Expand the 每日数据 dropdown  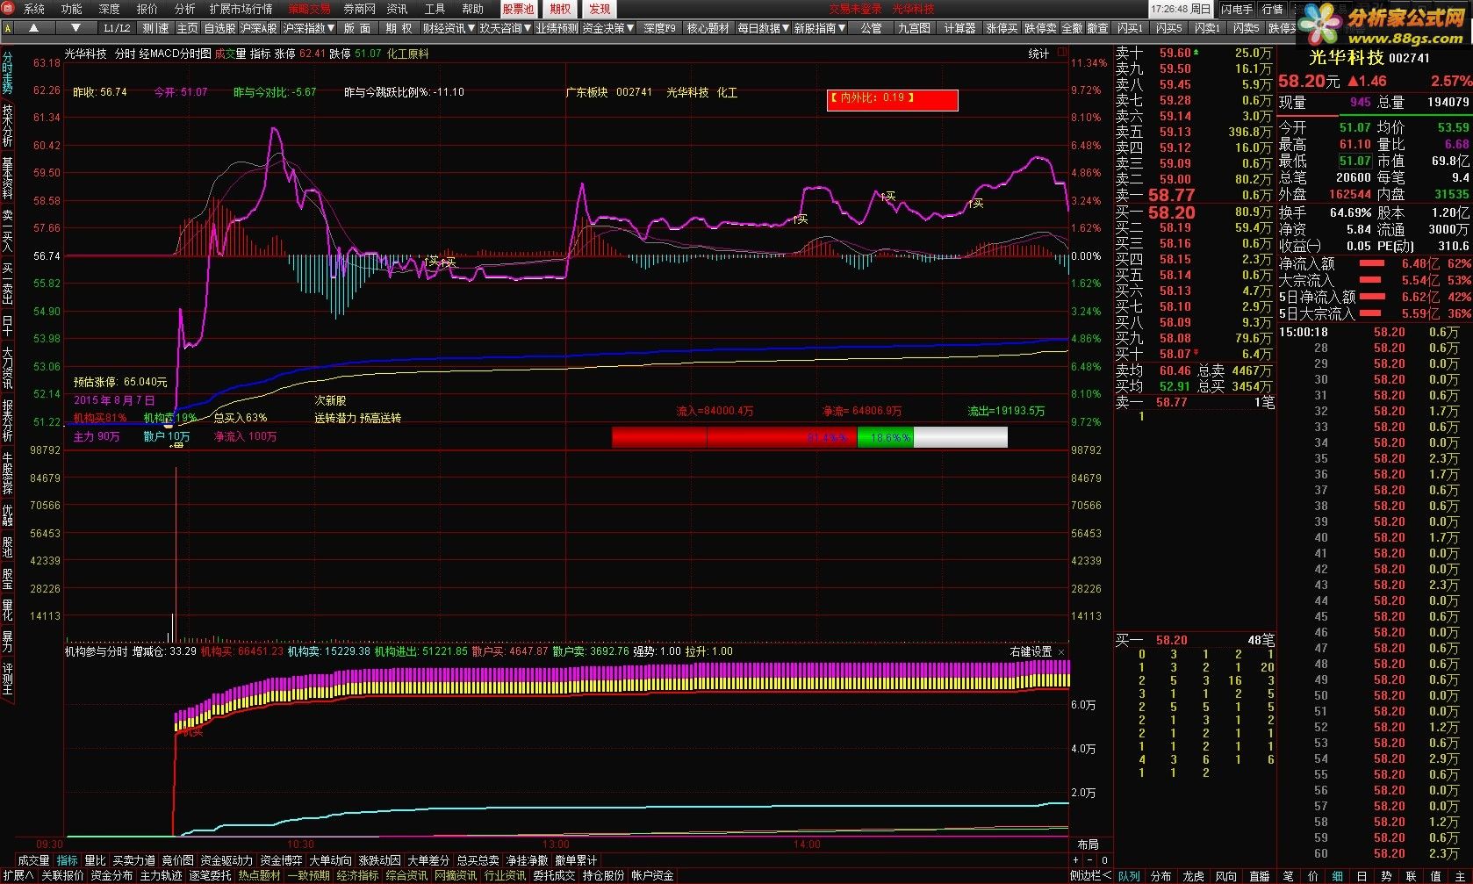coord(763,28)
